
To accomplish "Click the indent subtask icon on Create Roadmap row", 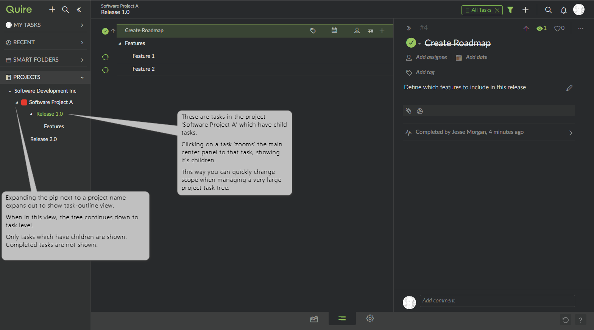I will 371,31.
